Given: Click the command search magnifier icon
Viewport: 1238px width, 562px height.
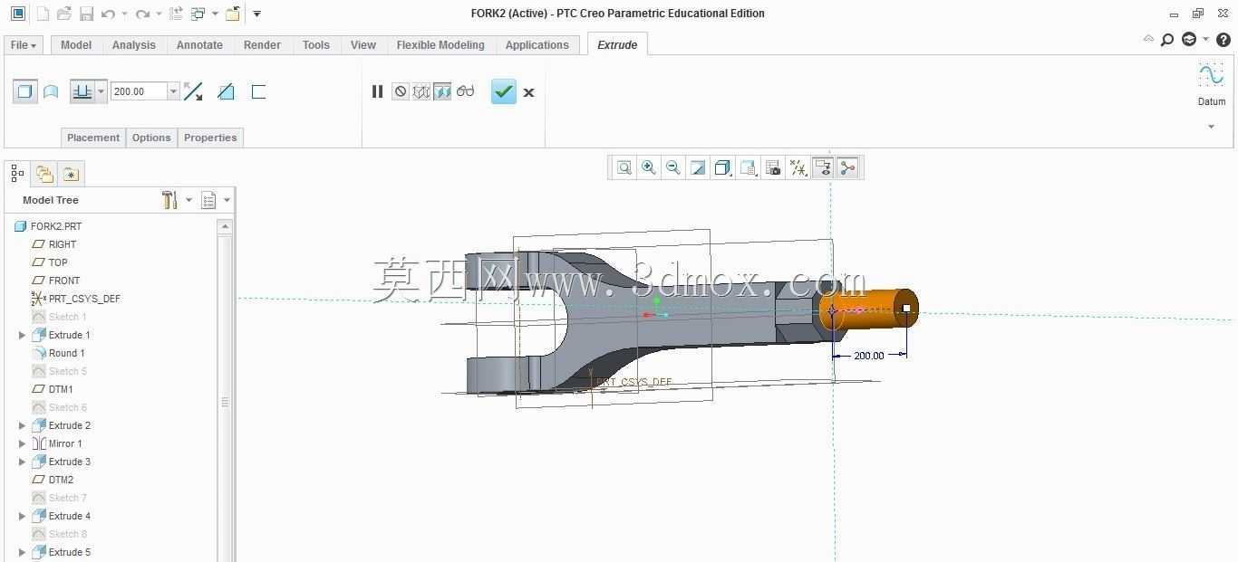Looking at the screenshot, I should [1167, 40].
